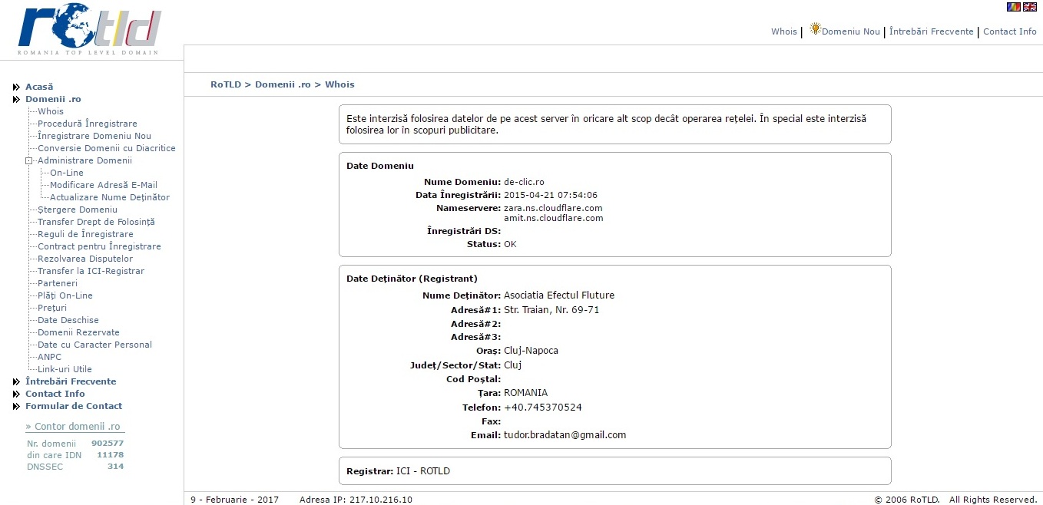Open Formular de Contact

(x=74, y=407)
